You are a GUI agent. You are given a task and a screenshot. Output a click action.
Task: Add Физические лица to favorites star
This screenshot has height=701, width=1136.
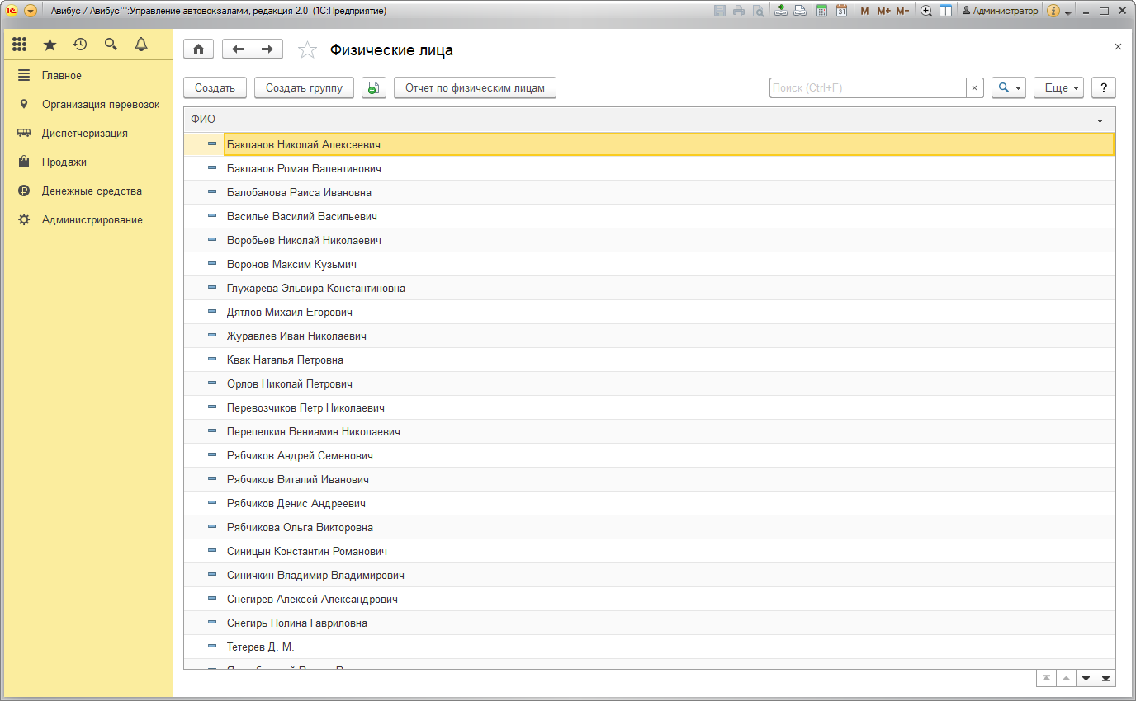coord(307,50)
